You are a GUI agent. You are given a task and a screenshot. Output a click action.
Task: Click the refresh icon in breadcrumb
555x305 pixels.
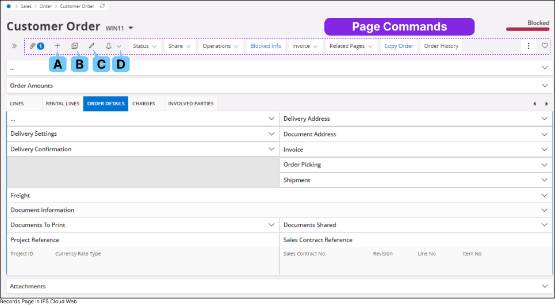tap(102, 6)
